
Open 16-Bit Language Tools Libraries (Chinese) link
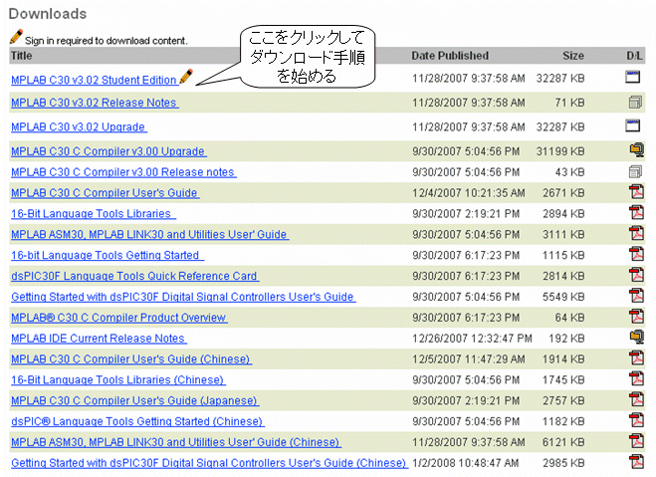[118, 380]
